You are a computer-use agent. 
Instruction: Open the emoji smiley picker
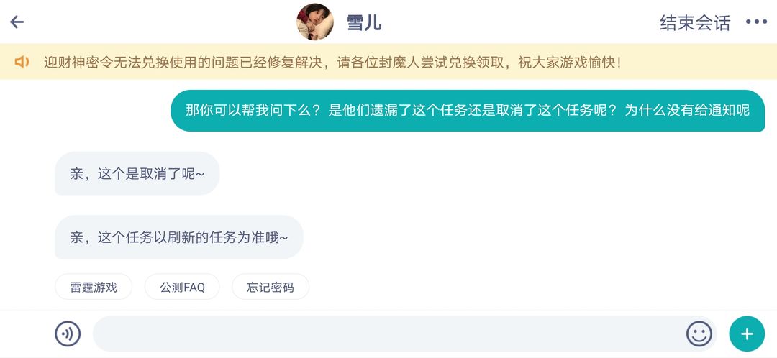click(x=699, y=334)
